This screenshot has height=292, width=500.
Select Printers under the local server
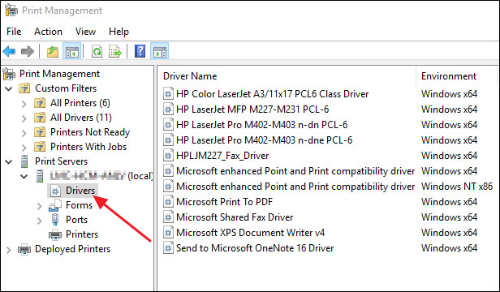82,234
